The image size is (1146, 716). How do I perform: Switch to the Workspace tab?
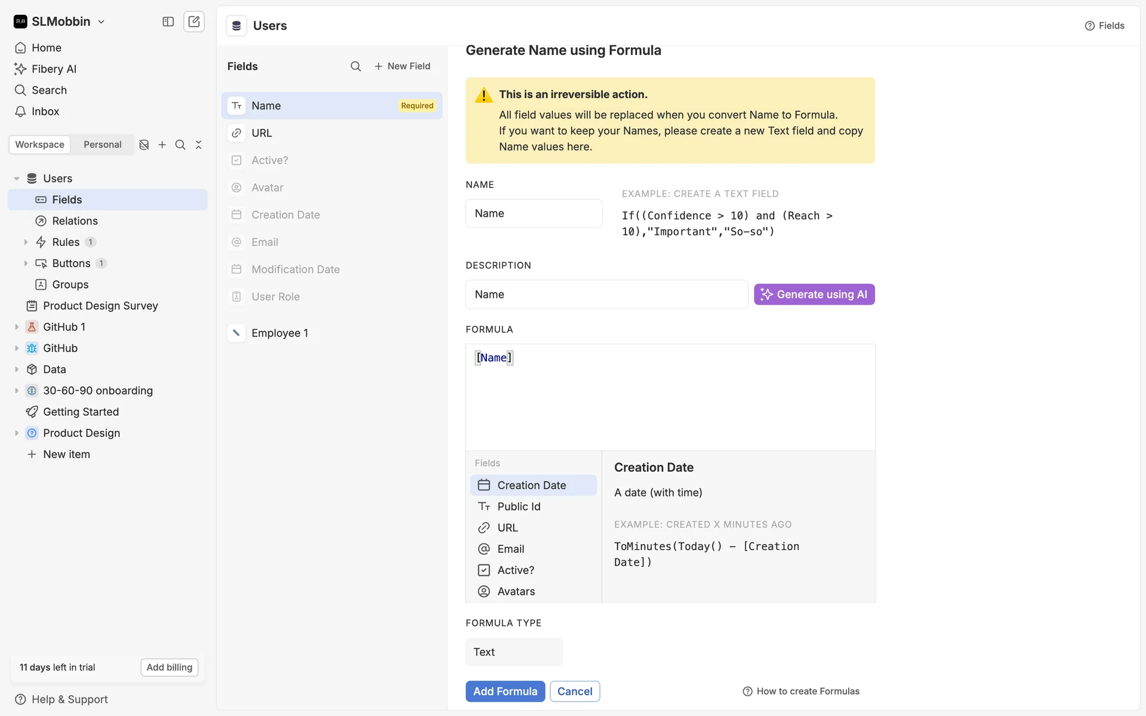click(x=39, y=144)
